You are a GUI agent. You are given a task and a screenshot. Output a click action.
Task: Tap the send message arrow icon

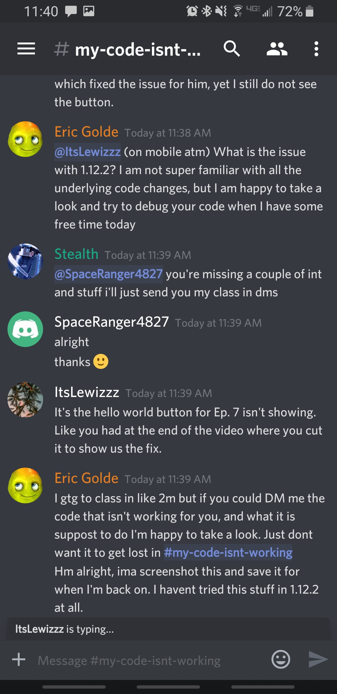point(318,659)
